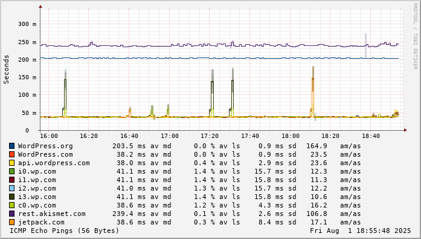
Task: Click the i2.wp.com light blue legend swatch
Action: [x=12, y=188]
